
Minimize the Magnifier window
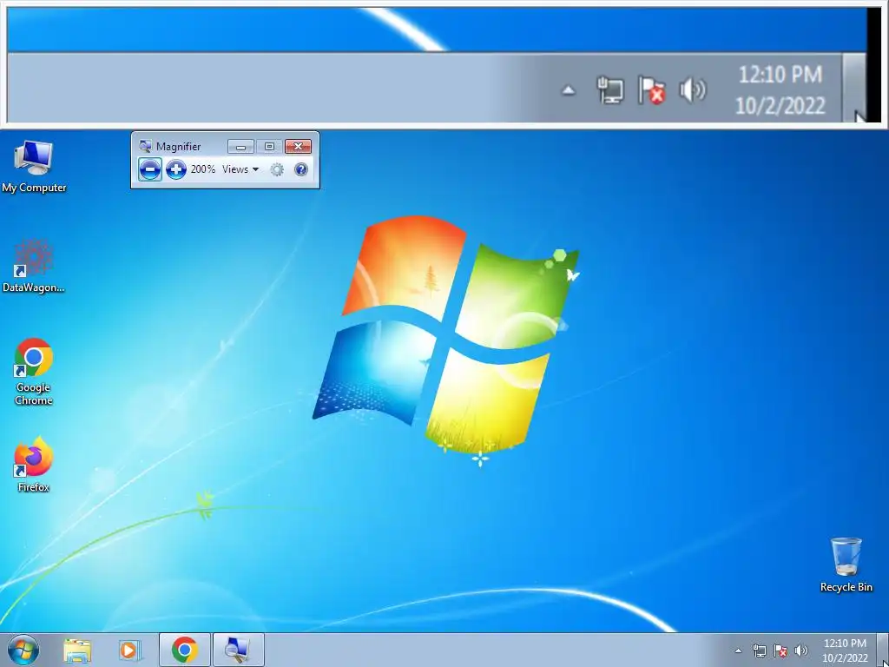[240, 146]
